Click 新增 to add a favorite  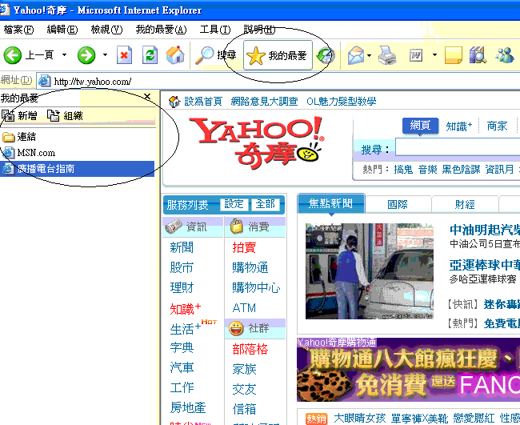[21, 116]
